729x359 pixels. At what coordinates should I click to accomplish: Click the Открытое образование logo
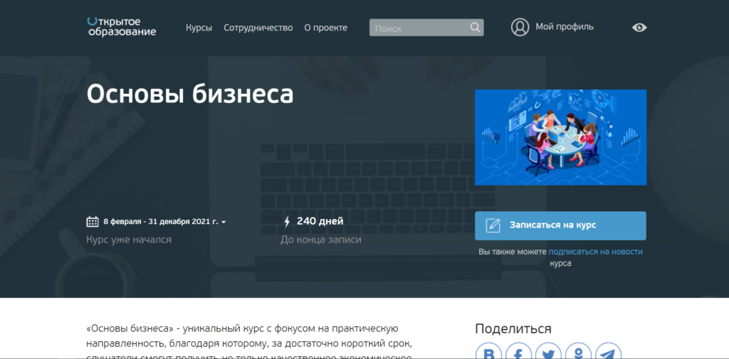click(x=121, y=27)
